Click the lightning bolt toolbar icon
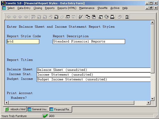 pyautogui.click(x=80, y=17)
